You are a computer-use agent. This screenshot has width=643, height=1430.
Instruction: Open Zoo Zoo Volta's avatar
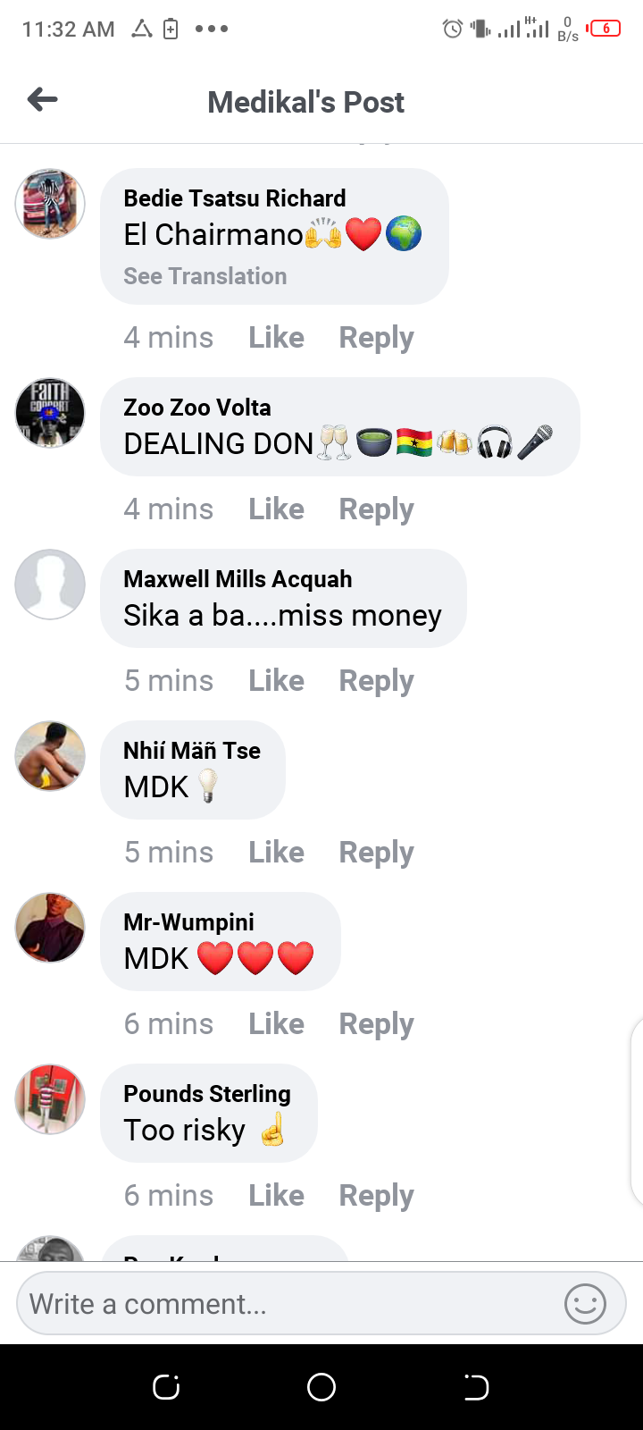[50, 413]
